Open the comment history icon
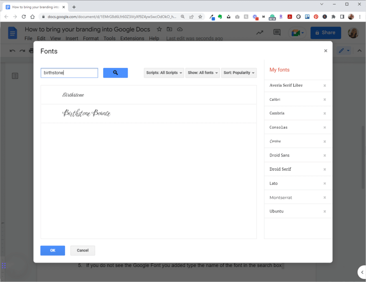Image resolution: width=366 pixels, height=282 pixels. (277, 32)
